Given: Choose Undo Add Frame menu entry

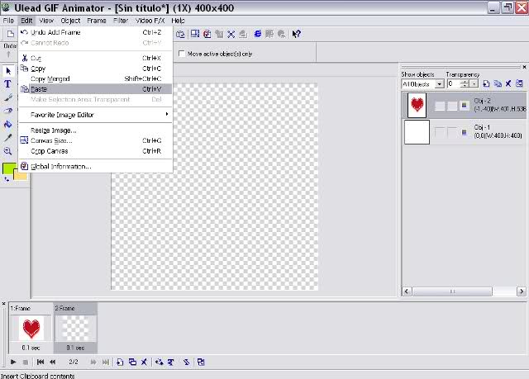Looking at the screenshot, I should [x=96, y=32].
